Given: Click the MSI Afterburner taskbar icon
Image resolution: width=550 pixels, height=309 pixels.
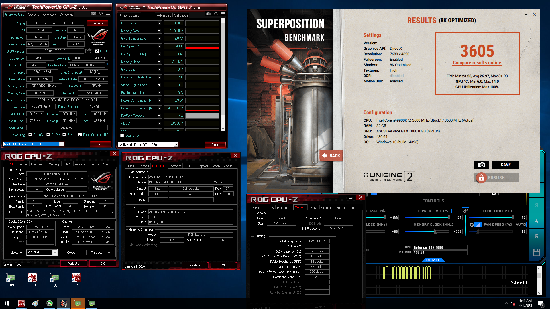Looking at the screenshot, I should coord(49,303).
